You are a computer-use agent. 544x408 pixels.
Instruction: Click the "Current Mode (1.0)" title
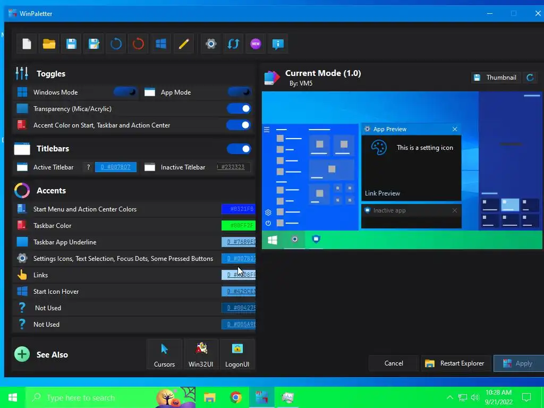click(x=323, y=73)
